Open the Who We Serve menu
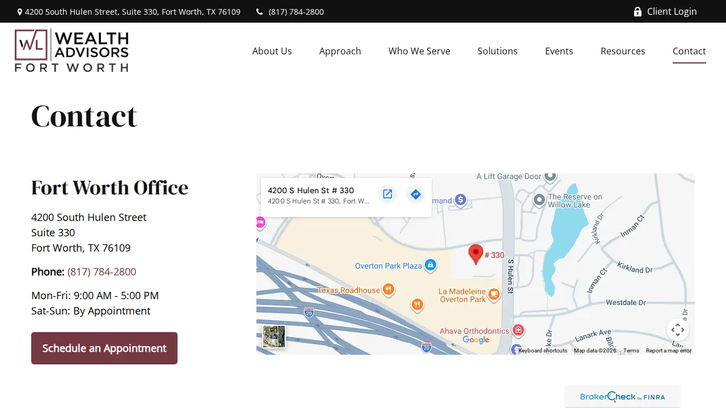The image size is (726, 408). coord(419,51)
